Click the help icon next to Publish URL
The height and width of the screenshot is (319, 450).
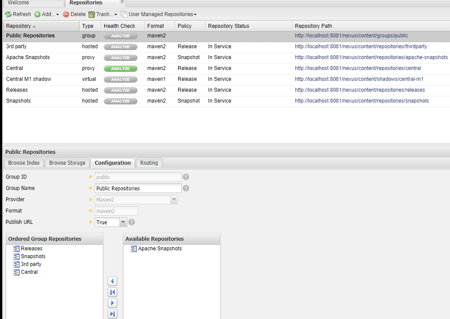132,222
